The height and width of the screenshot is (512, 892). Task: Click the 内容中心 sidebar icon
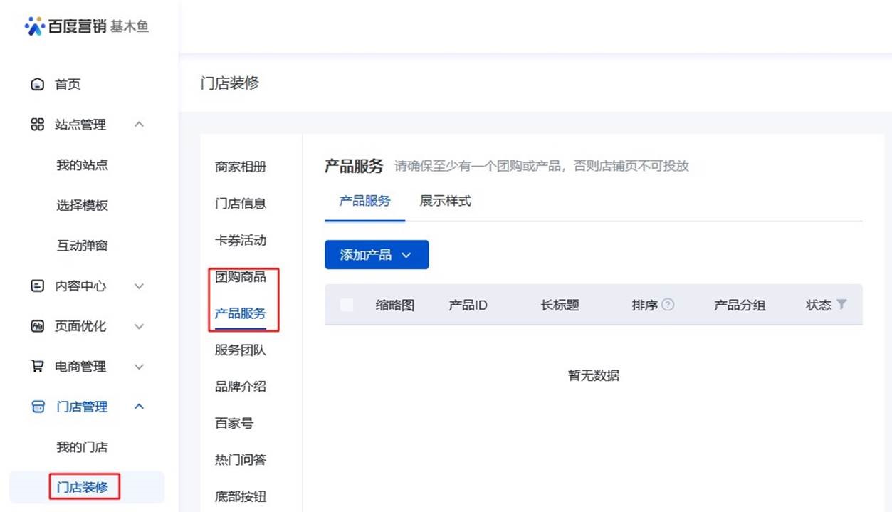(37, 286)
